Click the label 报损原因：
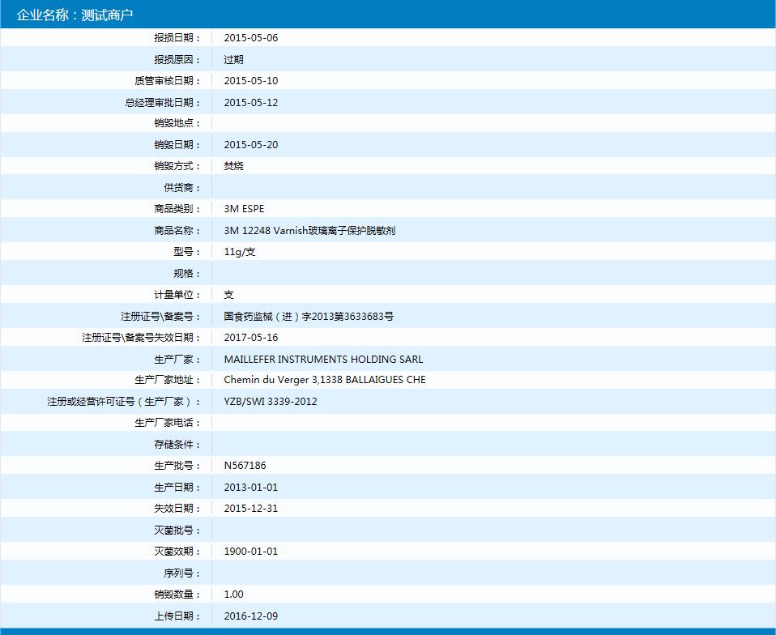This screenshot has height=635, width=776. coord(177,59)
